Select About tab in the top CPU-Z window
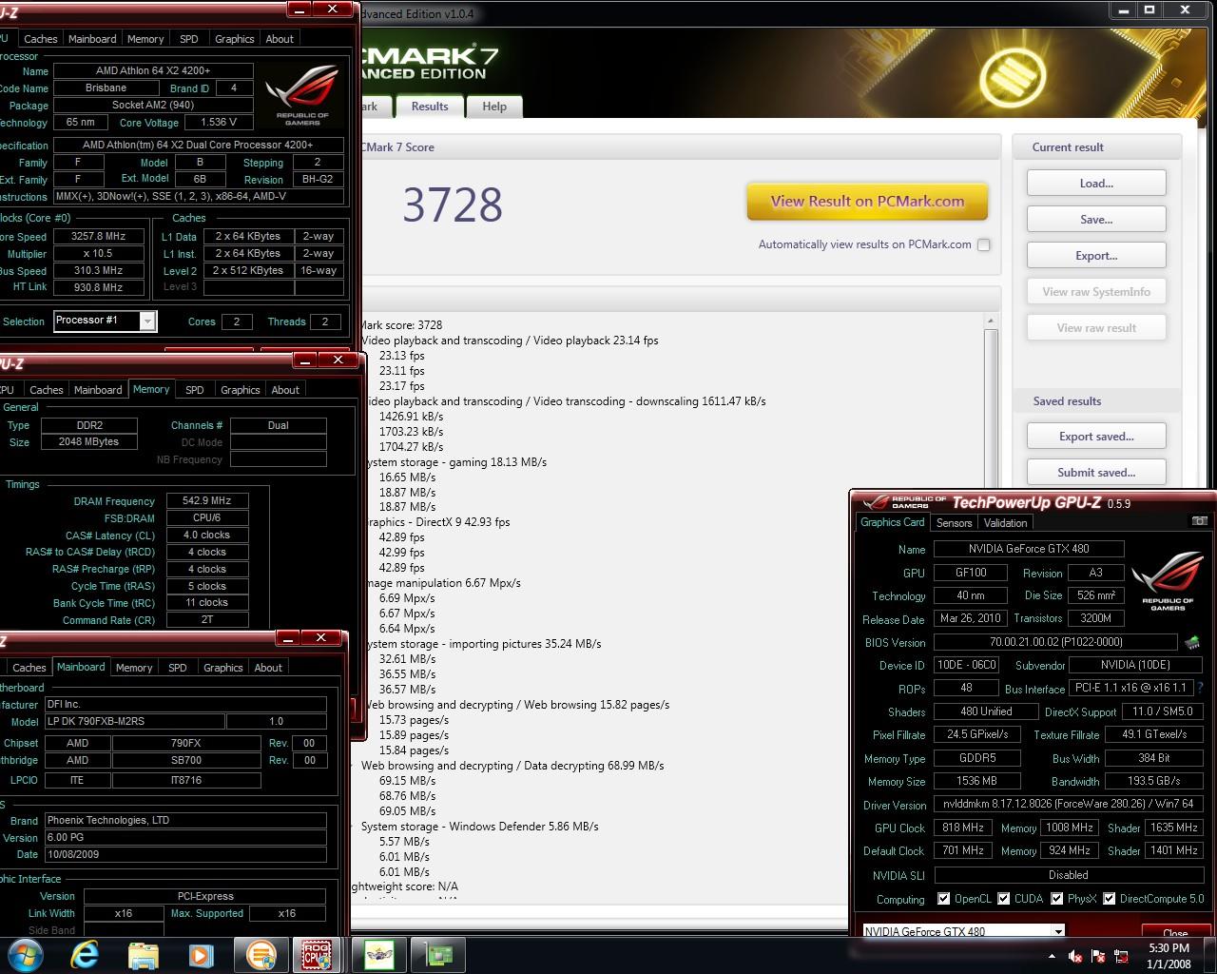The height and width of the screenshot is (974, 1217). [x=280, y=39]
